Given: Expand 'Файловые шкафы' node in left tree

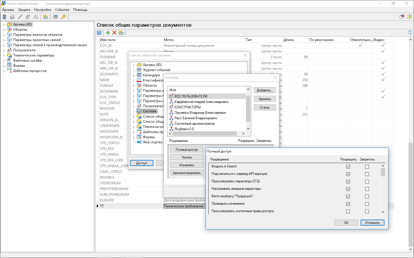Looking at the screenshot, I should (4, 61).
